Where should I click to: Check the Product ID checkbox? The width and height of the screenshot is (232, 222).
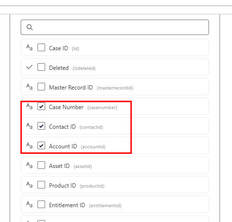(41, 185)
